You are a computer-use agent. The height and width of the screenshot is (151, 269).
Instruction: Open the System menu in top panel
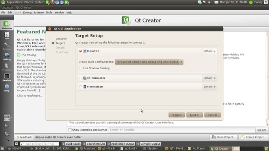tap(39, 2)
